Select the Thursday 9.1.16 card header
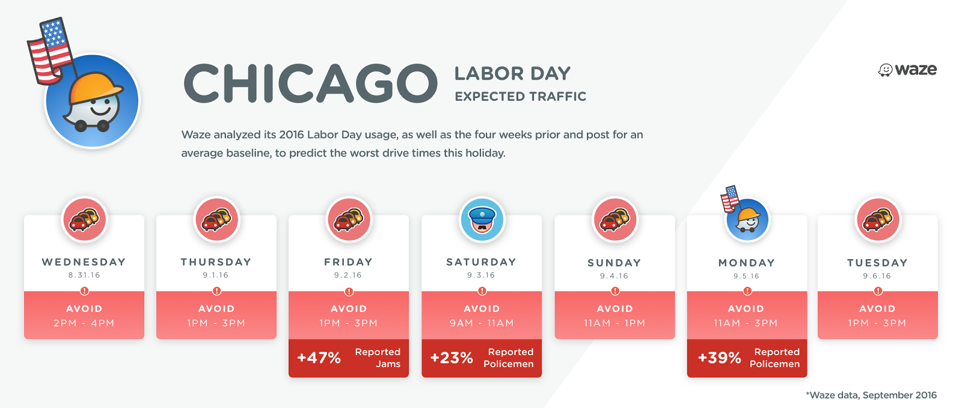Image resolution: width=962 pixels, height=408 pixels. [x=216, y=268]
